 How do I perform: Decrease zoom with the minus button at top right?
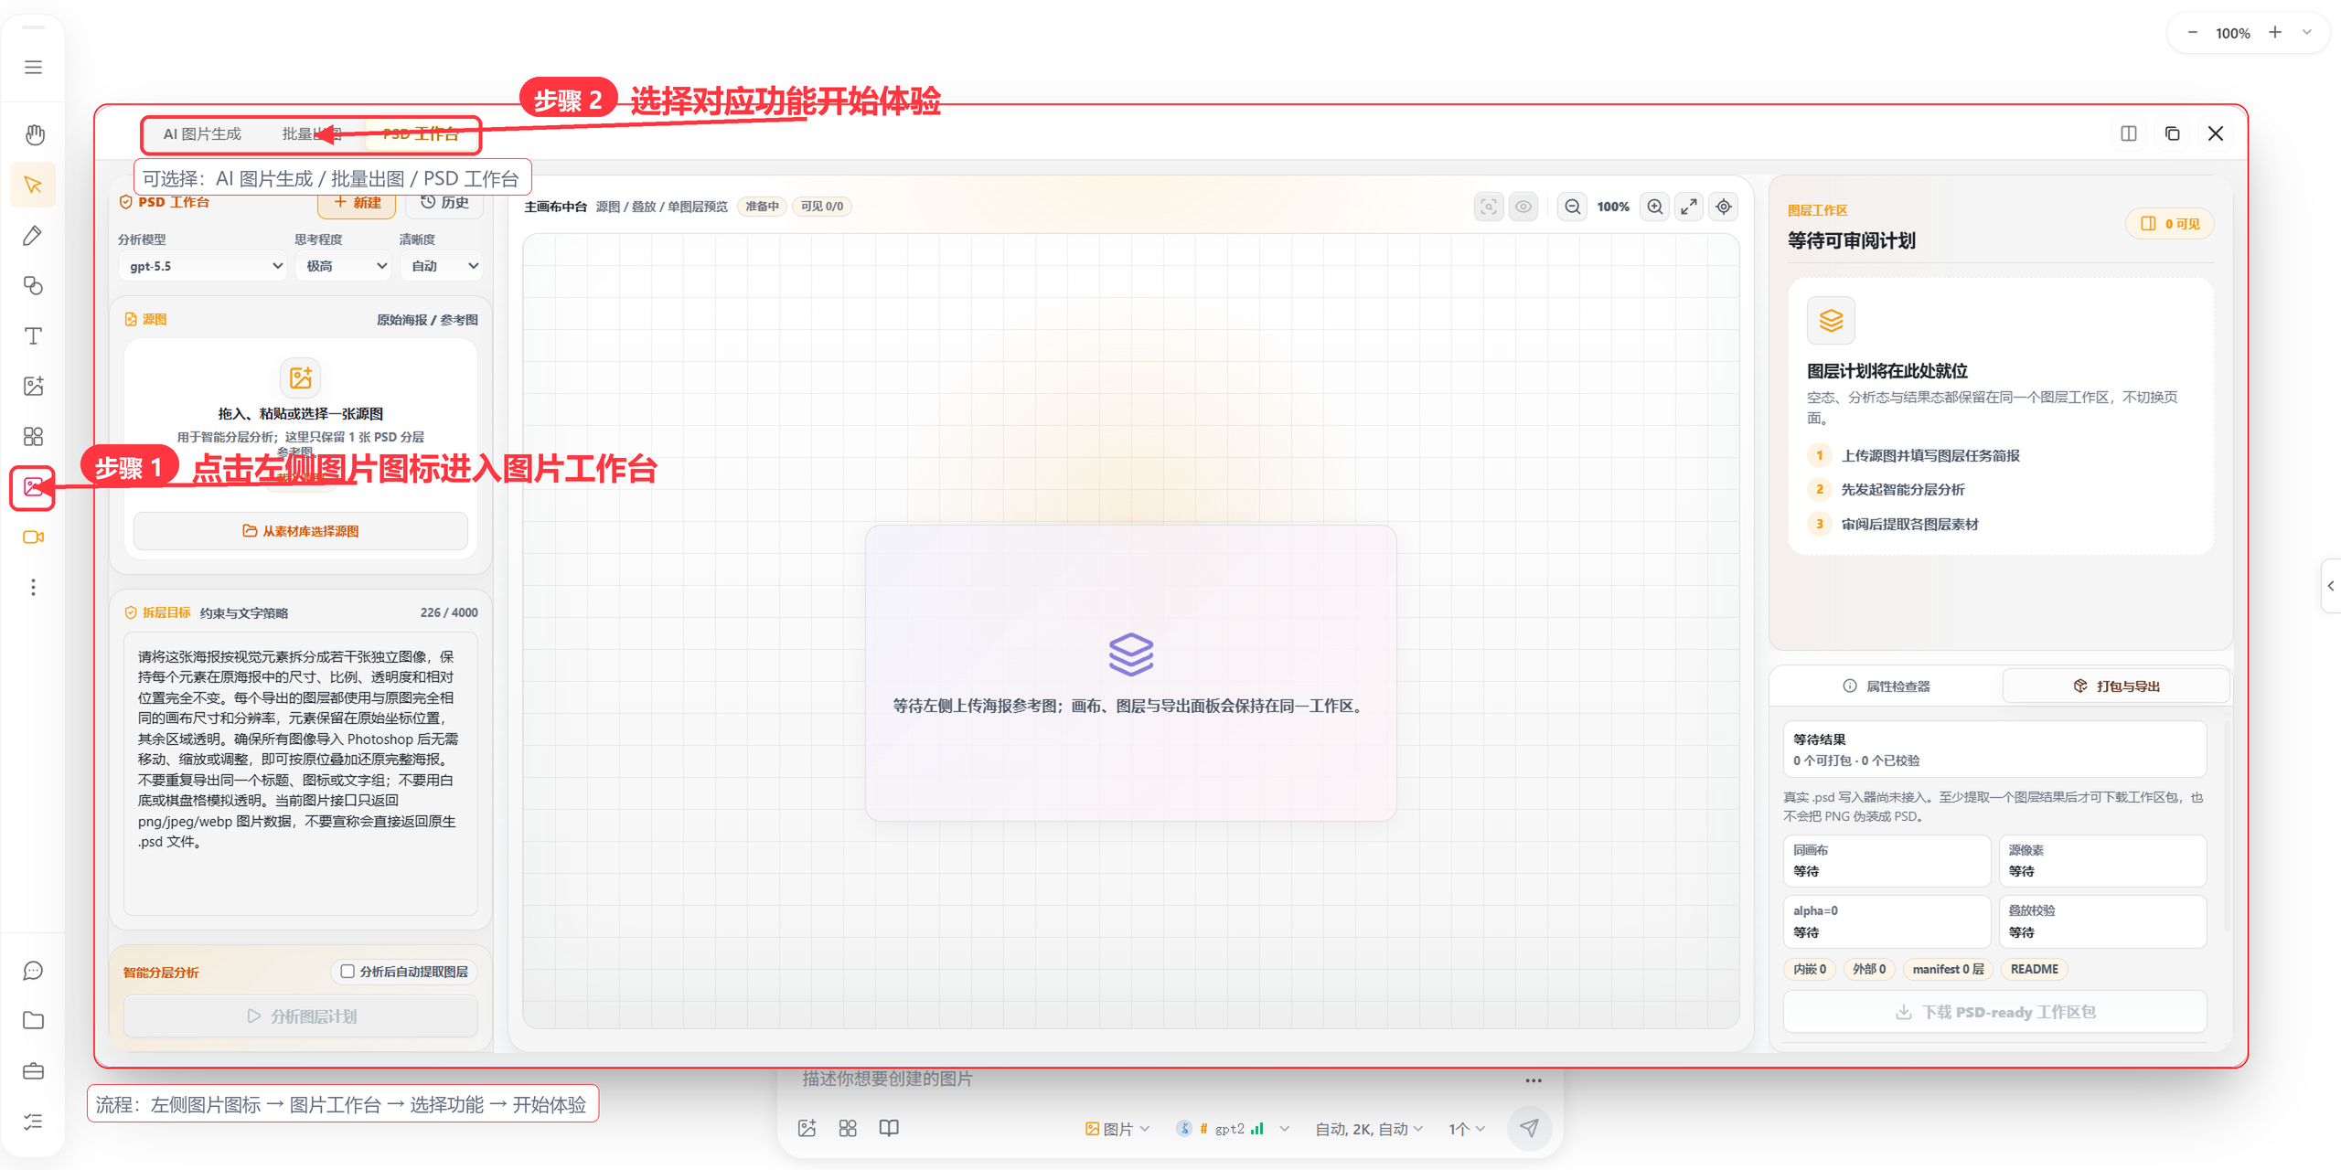(x=2192, y=33)
